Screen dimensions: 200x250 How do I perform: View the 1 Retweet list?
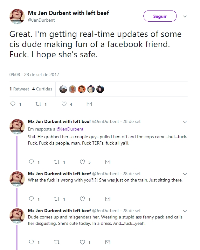pyautogui.click(x=19, y=89)
